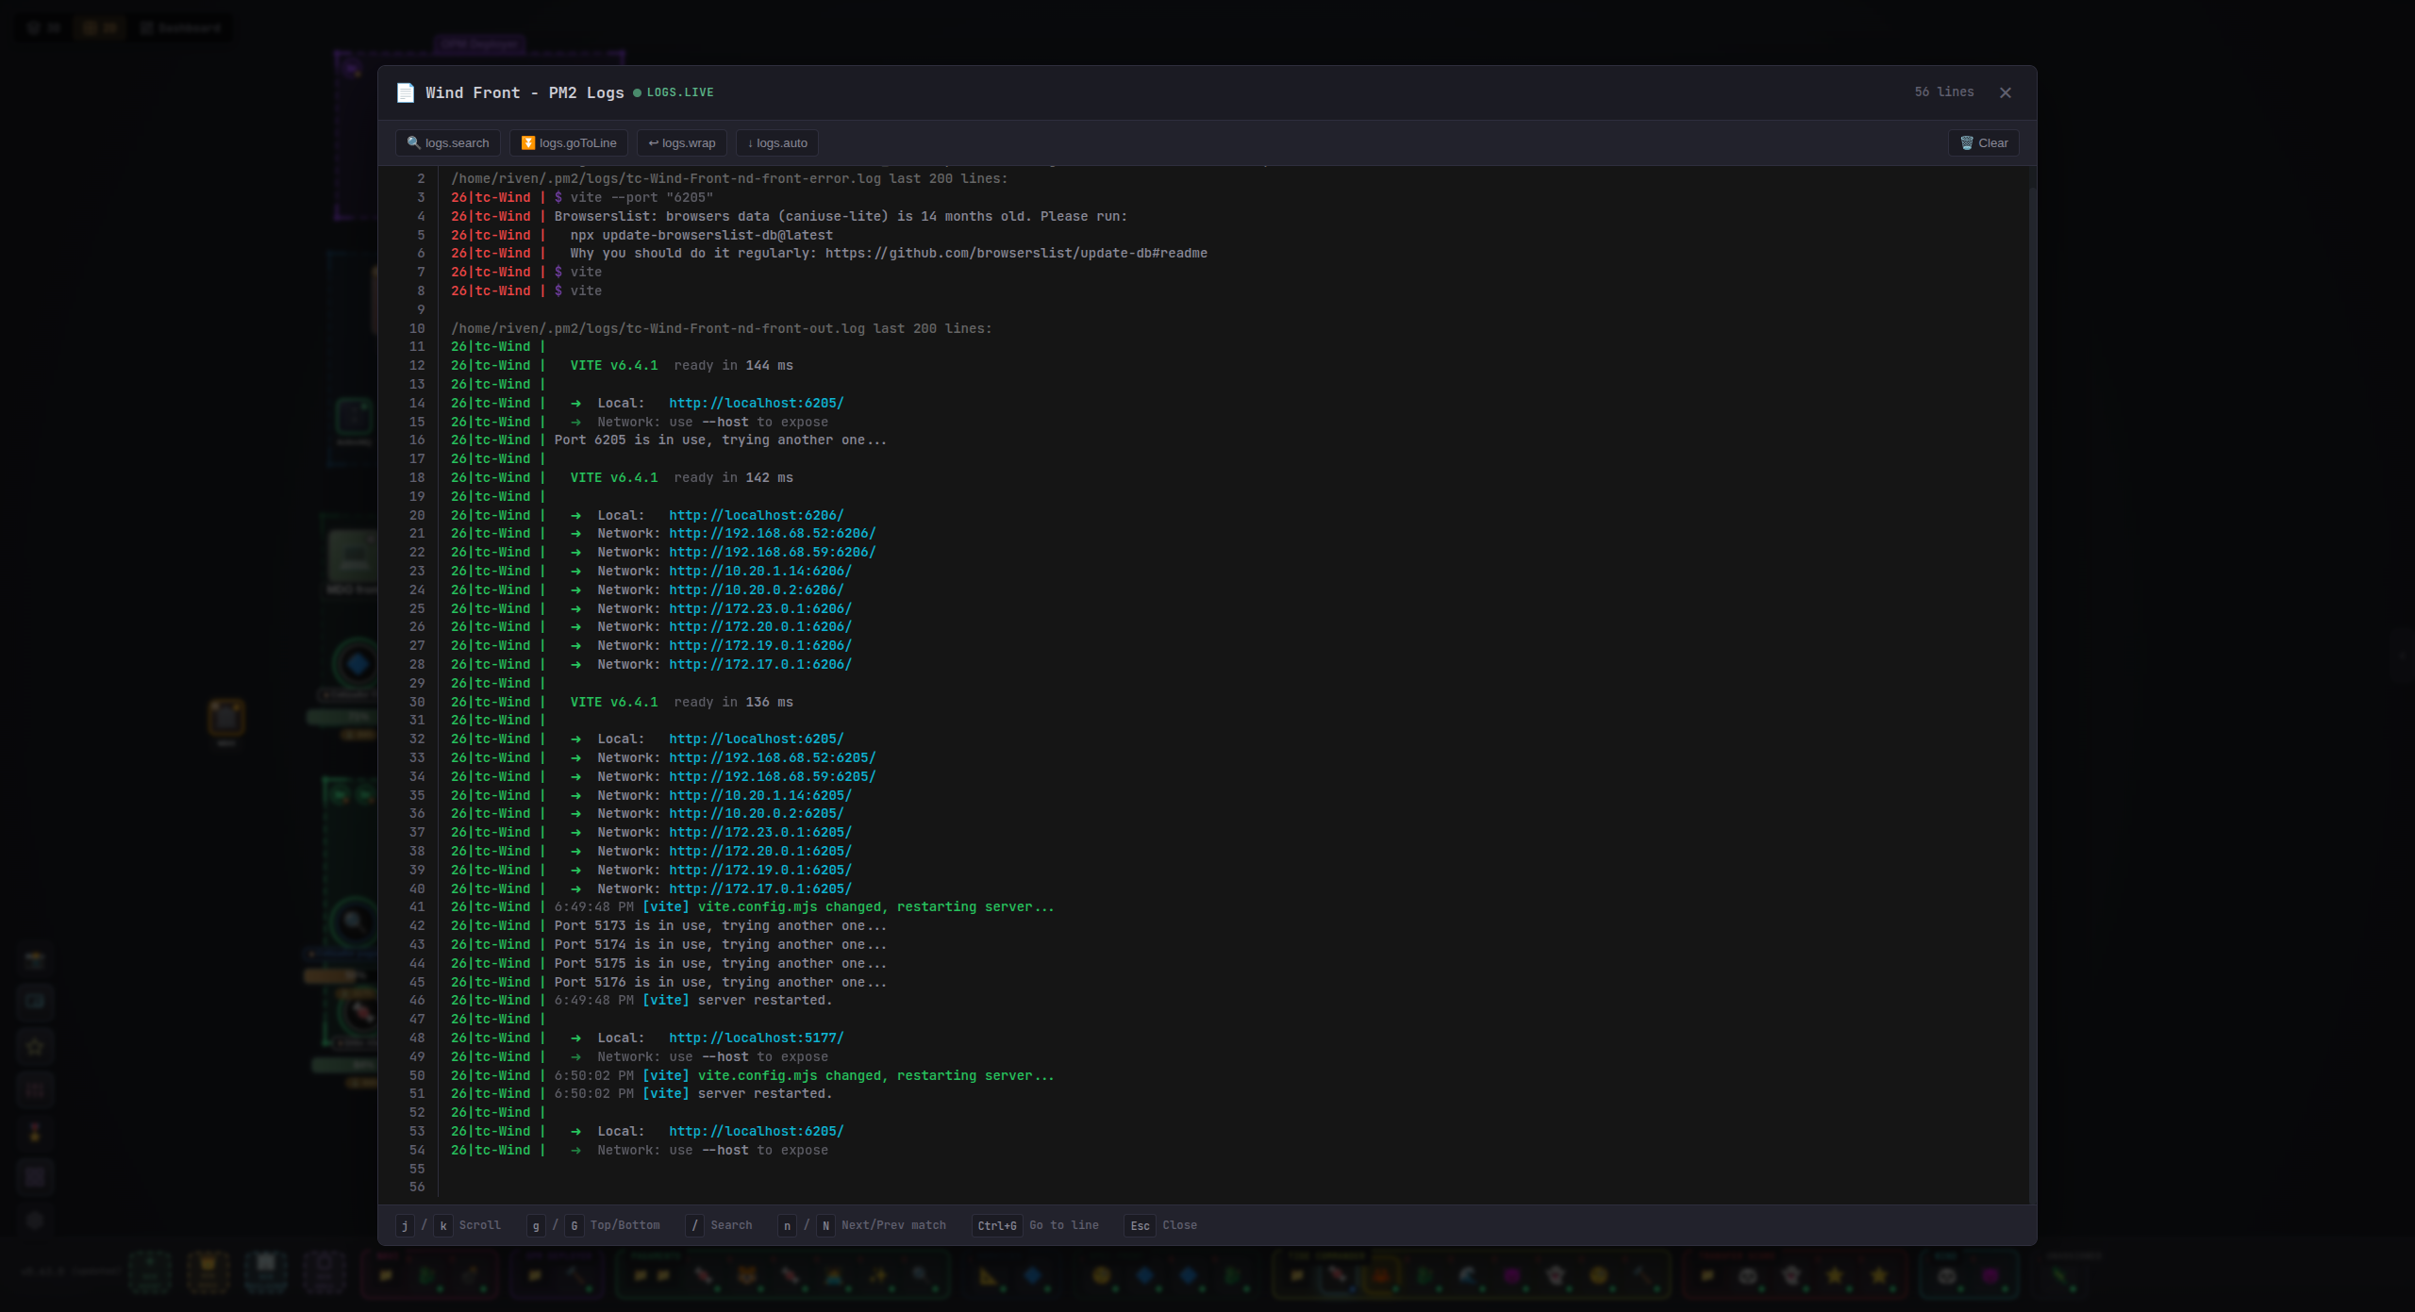Click the orange lightning icon on logs.goToLine
The height and width of the screenshot is (1312, 2415).
tap(528, 142)
